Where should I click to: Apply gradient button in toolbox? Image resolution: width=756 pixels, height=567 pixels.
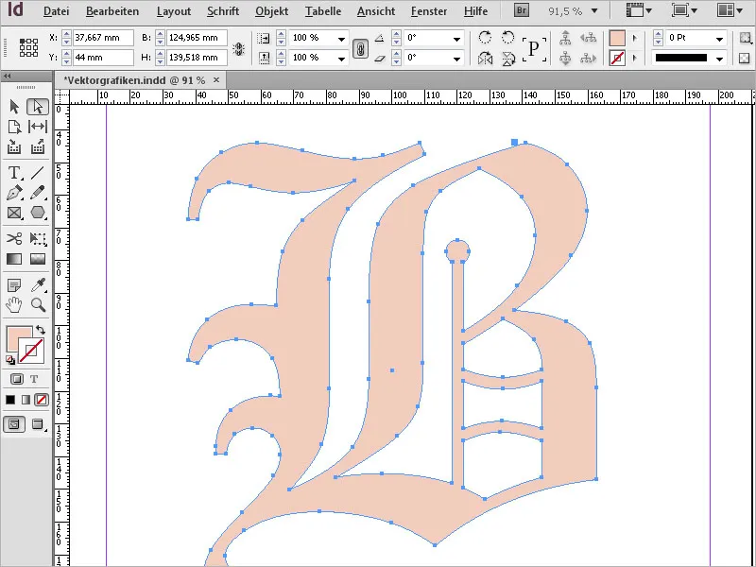click(26, 400)
